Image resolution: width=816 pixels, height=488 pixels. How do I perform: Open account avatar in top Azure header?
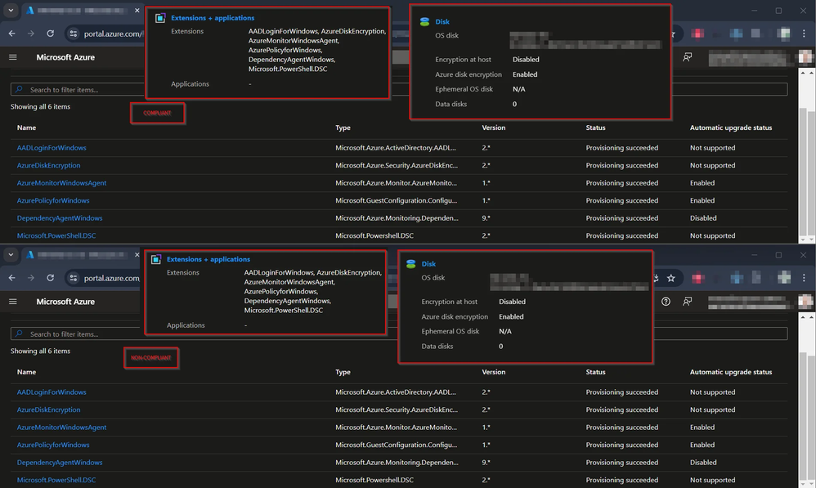coord(805,57)
